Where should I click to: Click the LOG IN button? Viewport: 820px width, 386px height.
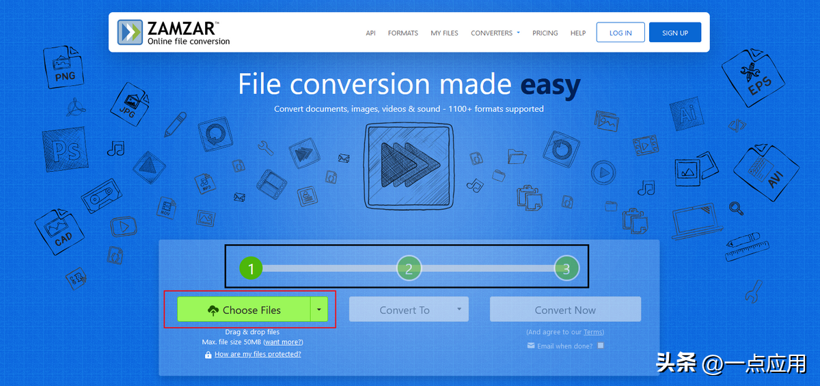point(620,33)
